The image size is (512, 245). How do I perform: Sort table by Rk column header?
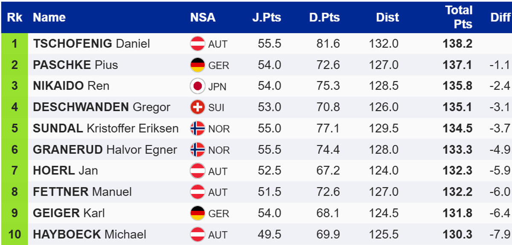pos(15,17)
